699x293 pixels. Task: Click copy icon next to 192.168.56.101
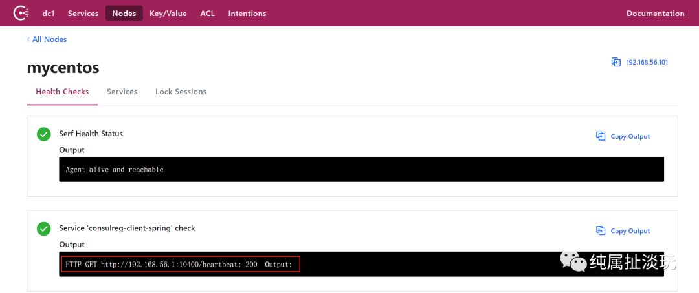[x=616, y=62]
